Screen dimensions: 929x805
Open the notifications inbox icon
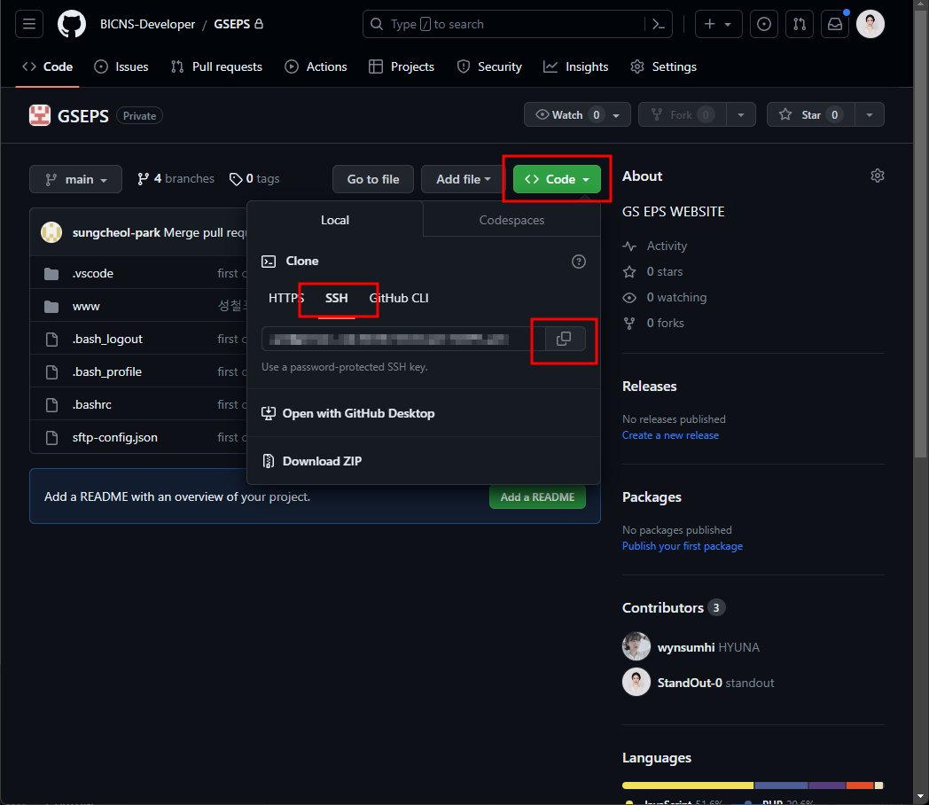pos(835,24)
